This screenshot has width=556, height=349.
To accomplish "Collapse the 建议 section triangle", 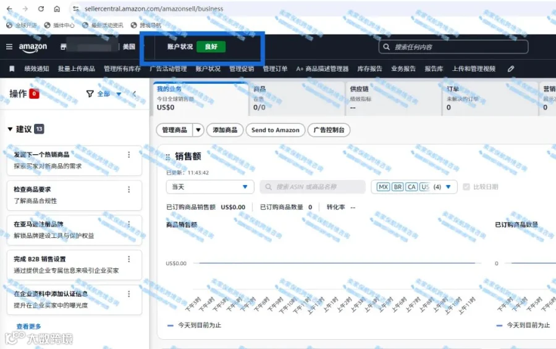I will 10,129.
